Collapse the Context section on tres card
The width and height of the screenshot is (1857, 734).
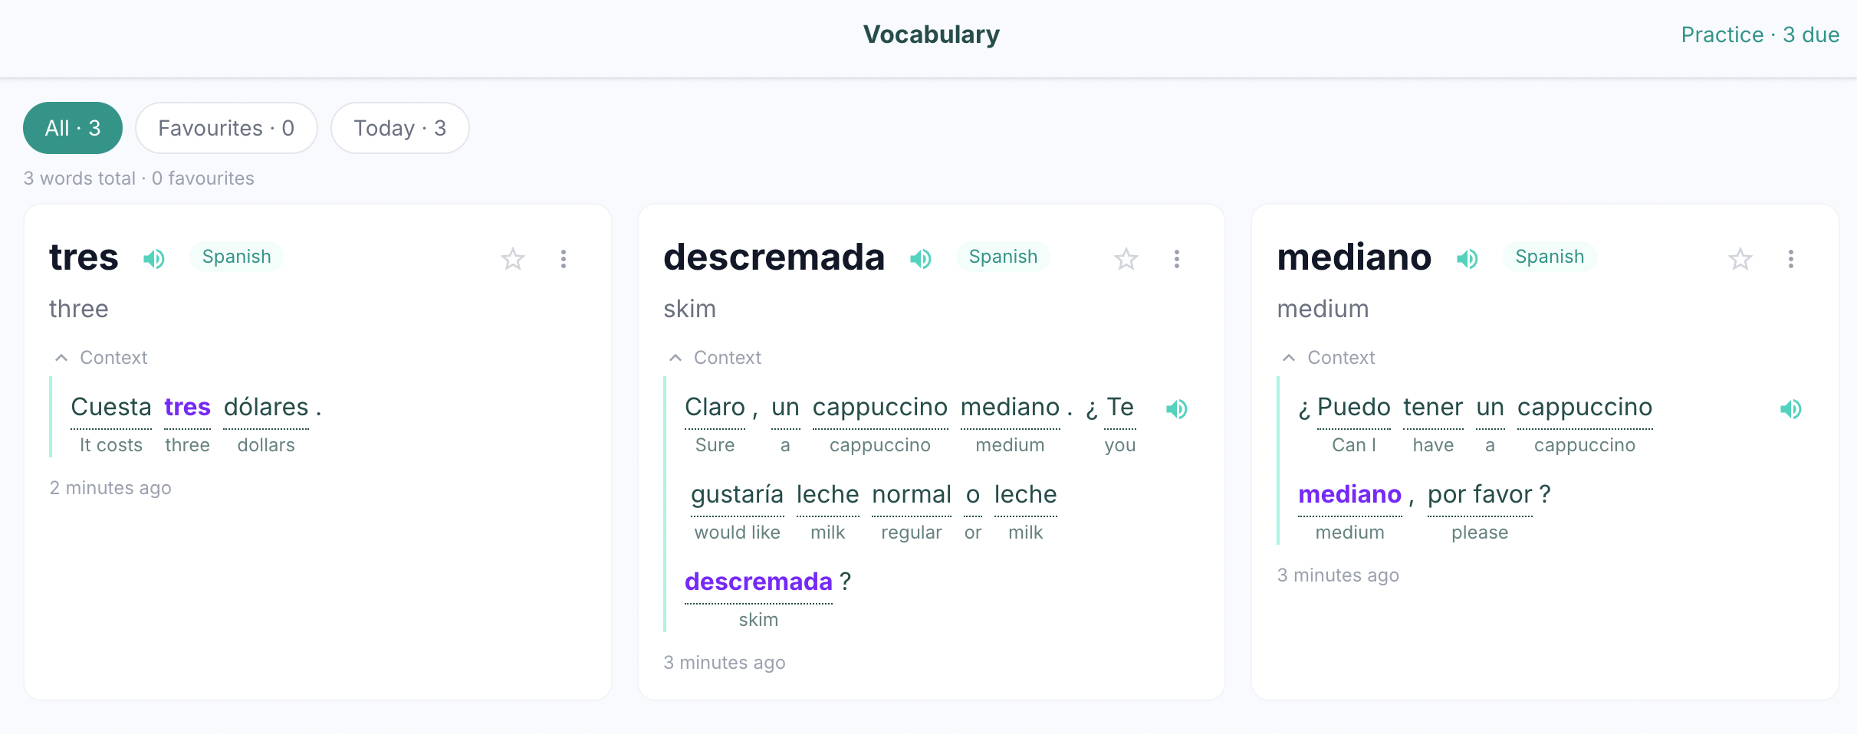(100, 358)
